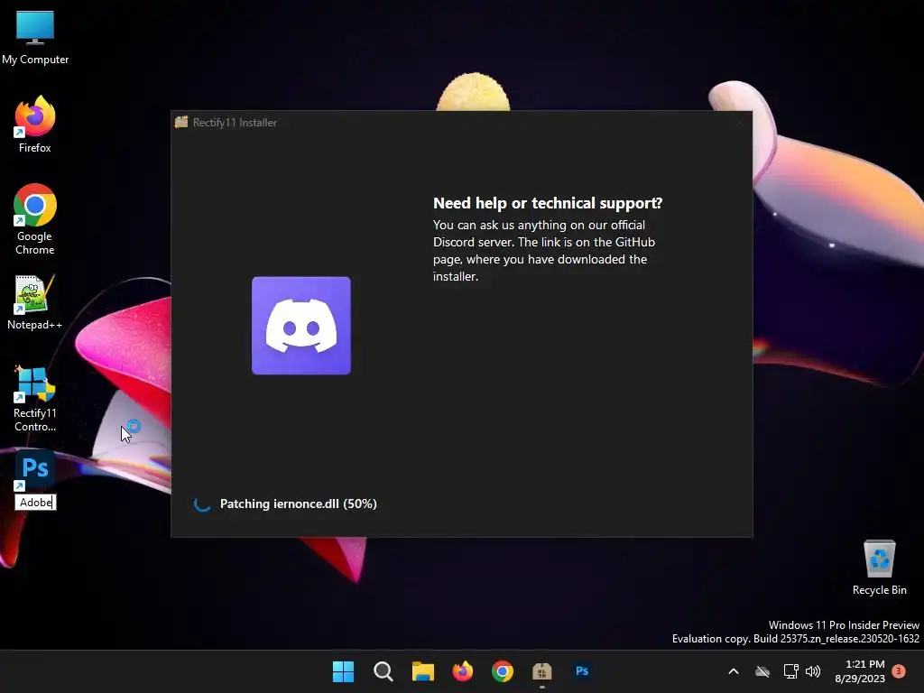Click the 'Need help or technical support?' heading
This screenshot has width=924, height=693.
tap(548, 203)
